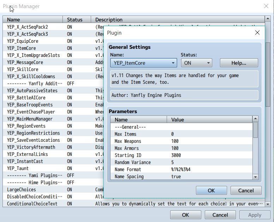Select the LargeChoices plugin row
Screen dimensions: 274x222
point(53,189)
